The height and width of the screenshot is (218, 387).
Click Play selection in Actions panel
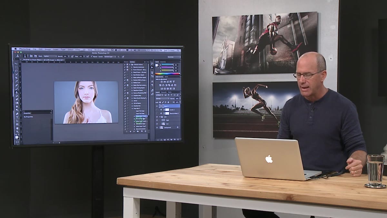[x=134, y=132]
